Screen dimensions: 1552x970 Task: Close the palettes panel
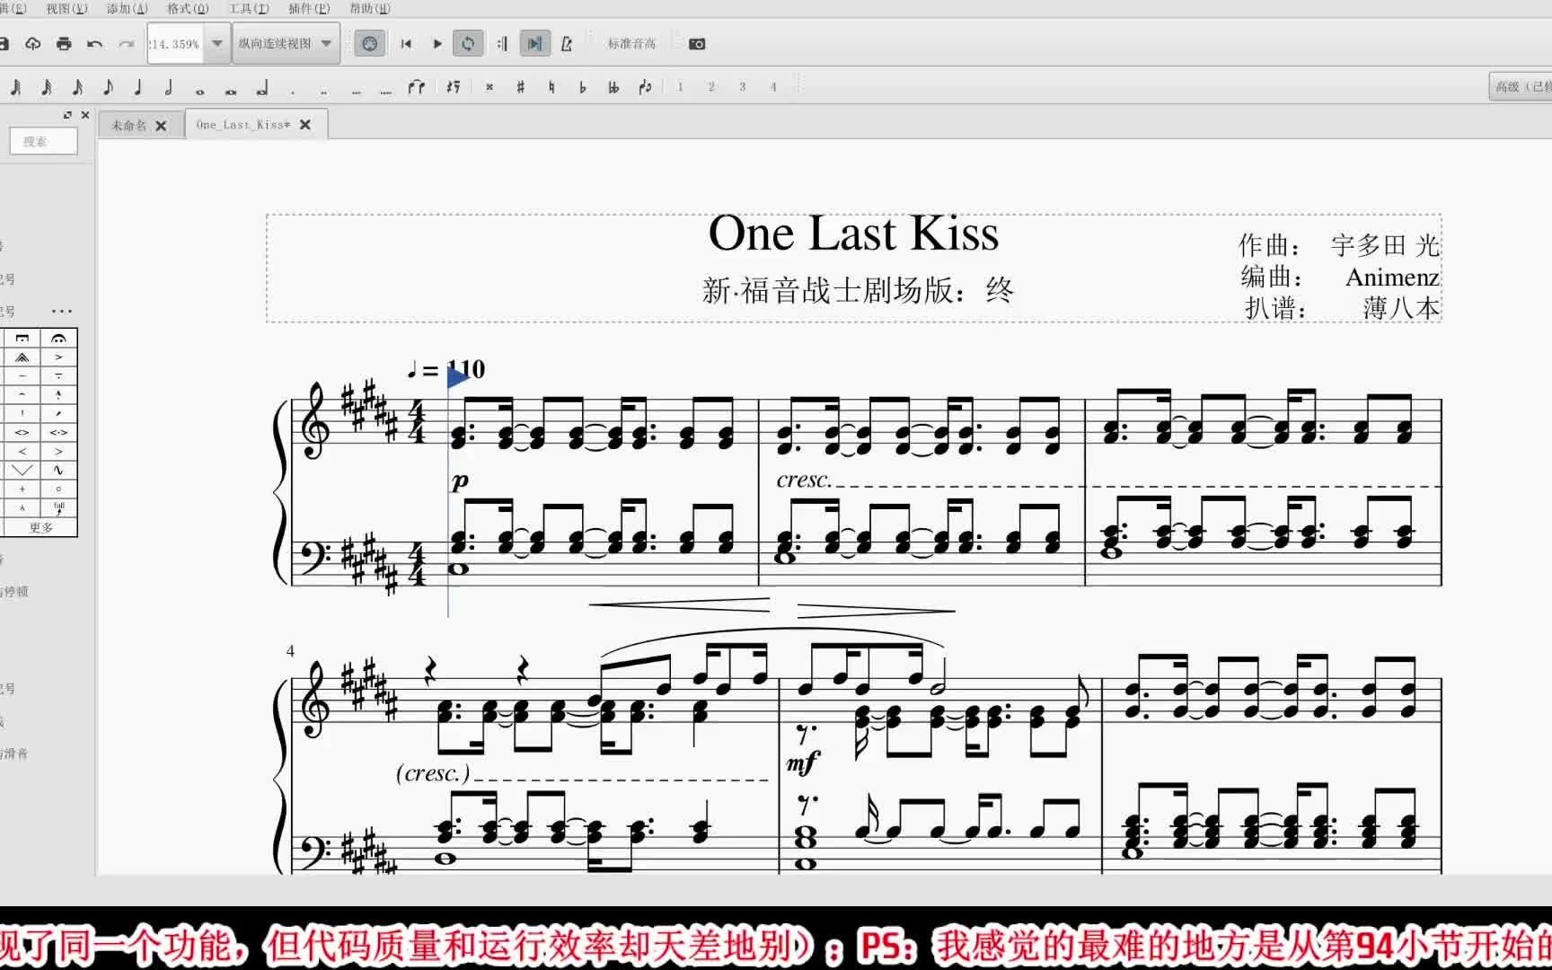click(x=85, y=115)
